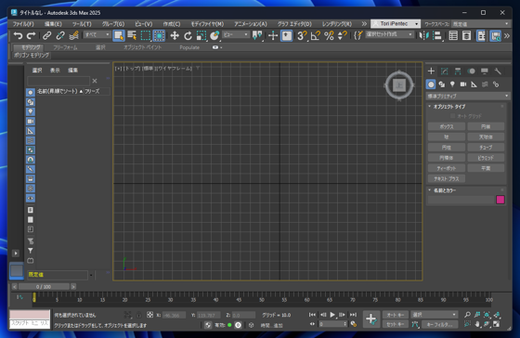520x338 pixels.
Task: Select the Select and Move tool
Action: [175, 35]
